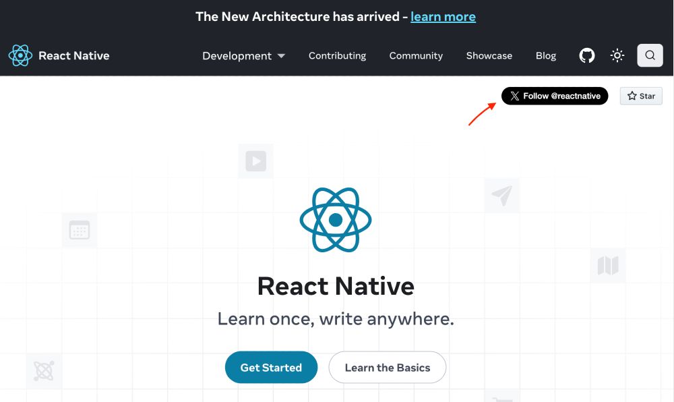Expand the Development dropdown menu
The width and height of the screenshot is (674, 402).
point(244,56)
